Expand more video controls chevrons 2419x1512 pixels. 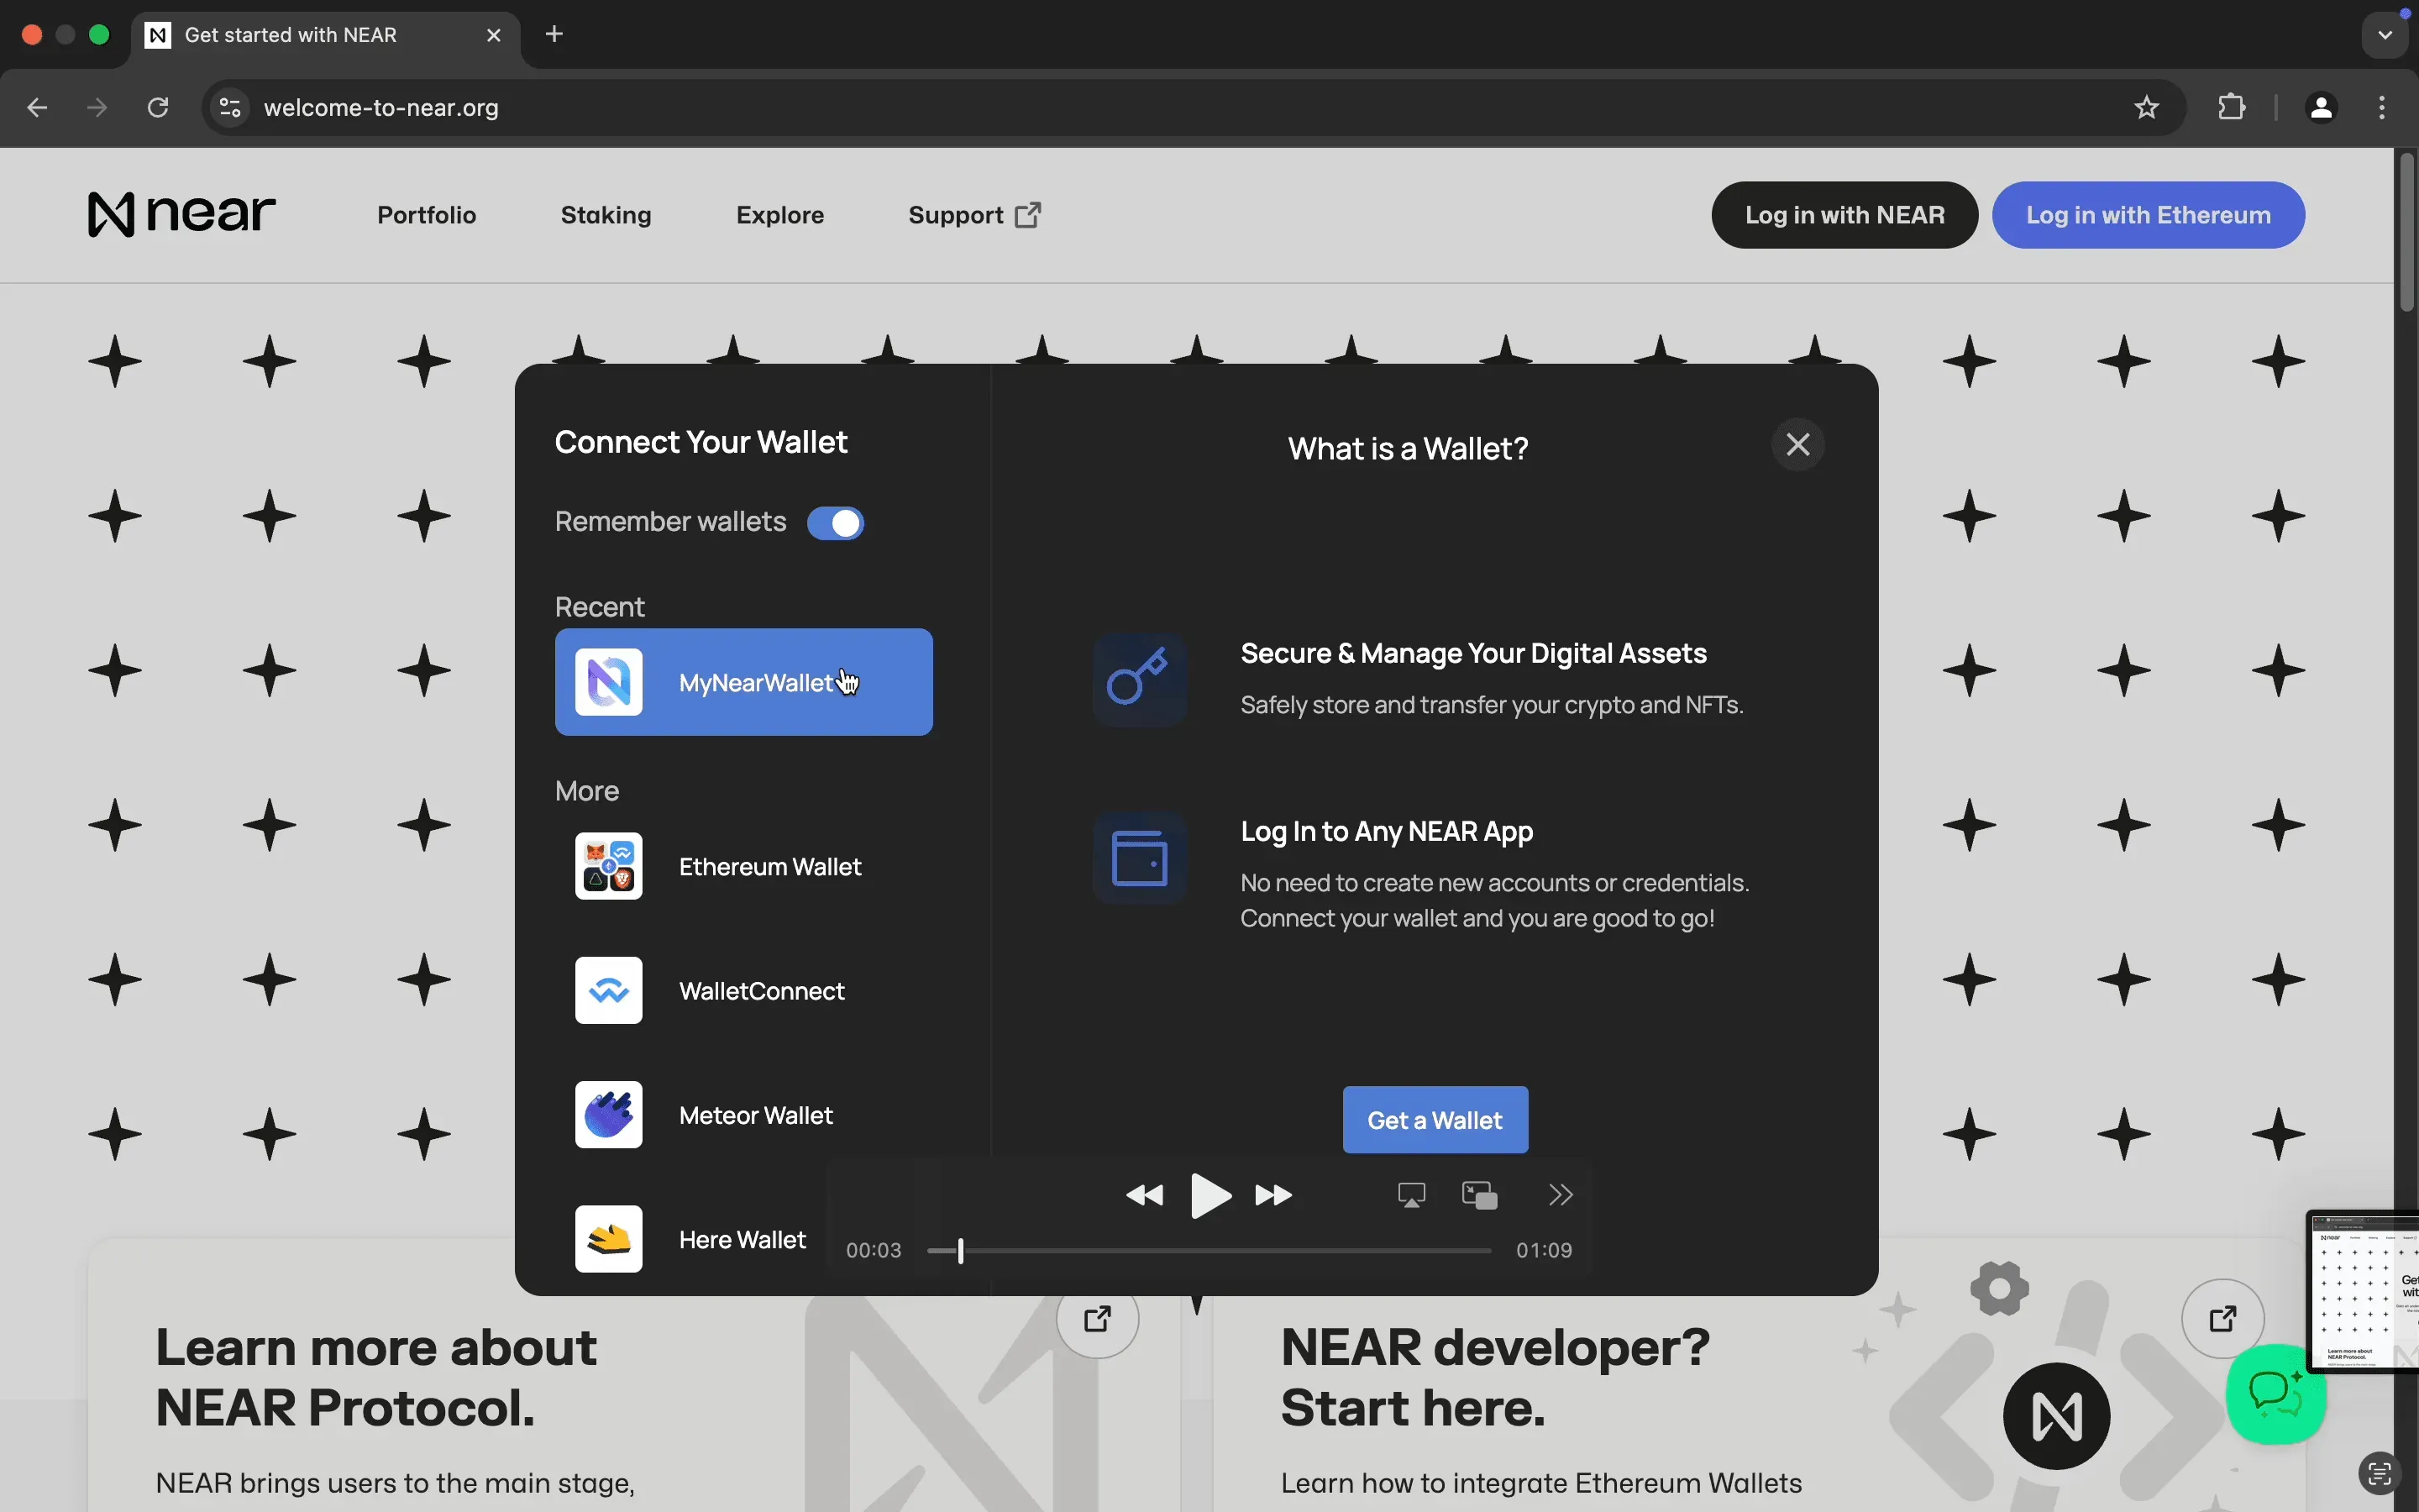1561,1195
